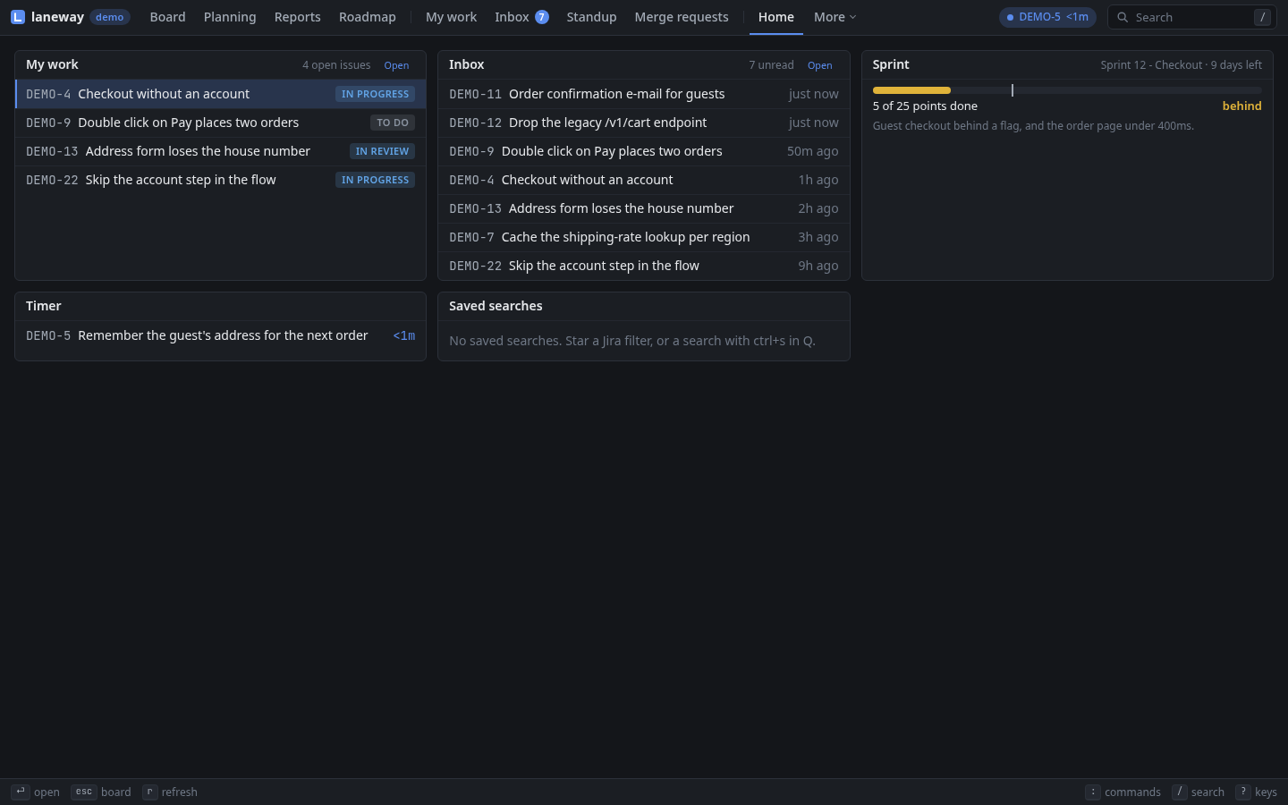This screenshot has height=805, width=1288.
Task: Switch to the Roadmap tab
Action: pos(367,17)
